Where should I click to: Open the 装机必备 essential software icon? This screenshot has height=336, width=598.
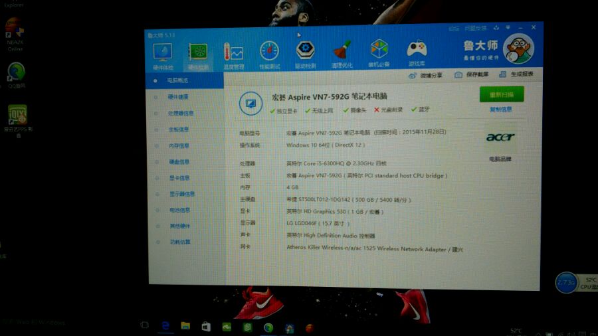point(379,53)
